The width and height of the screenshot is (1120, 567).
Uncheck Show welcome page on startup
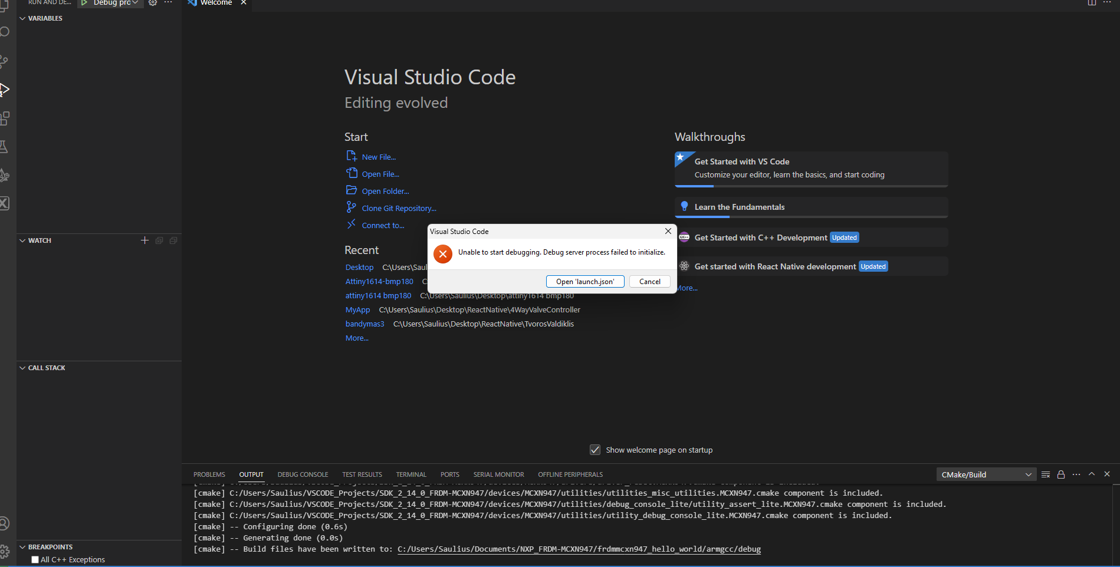pyautogui.click(x=595, y=450)
